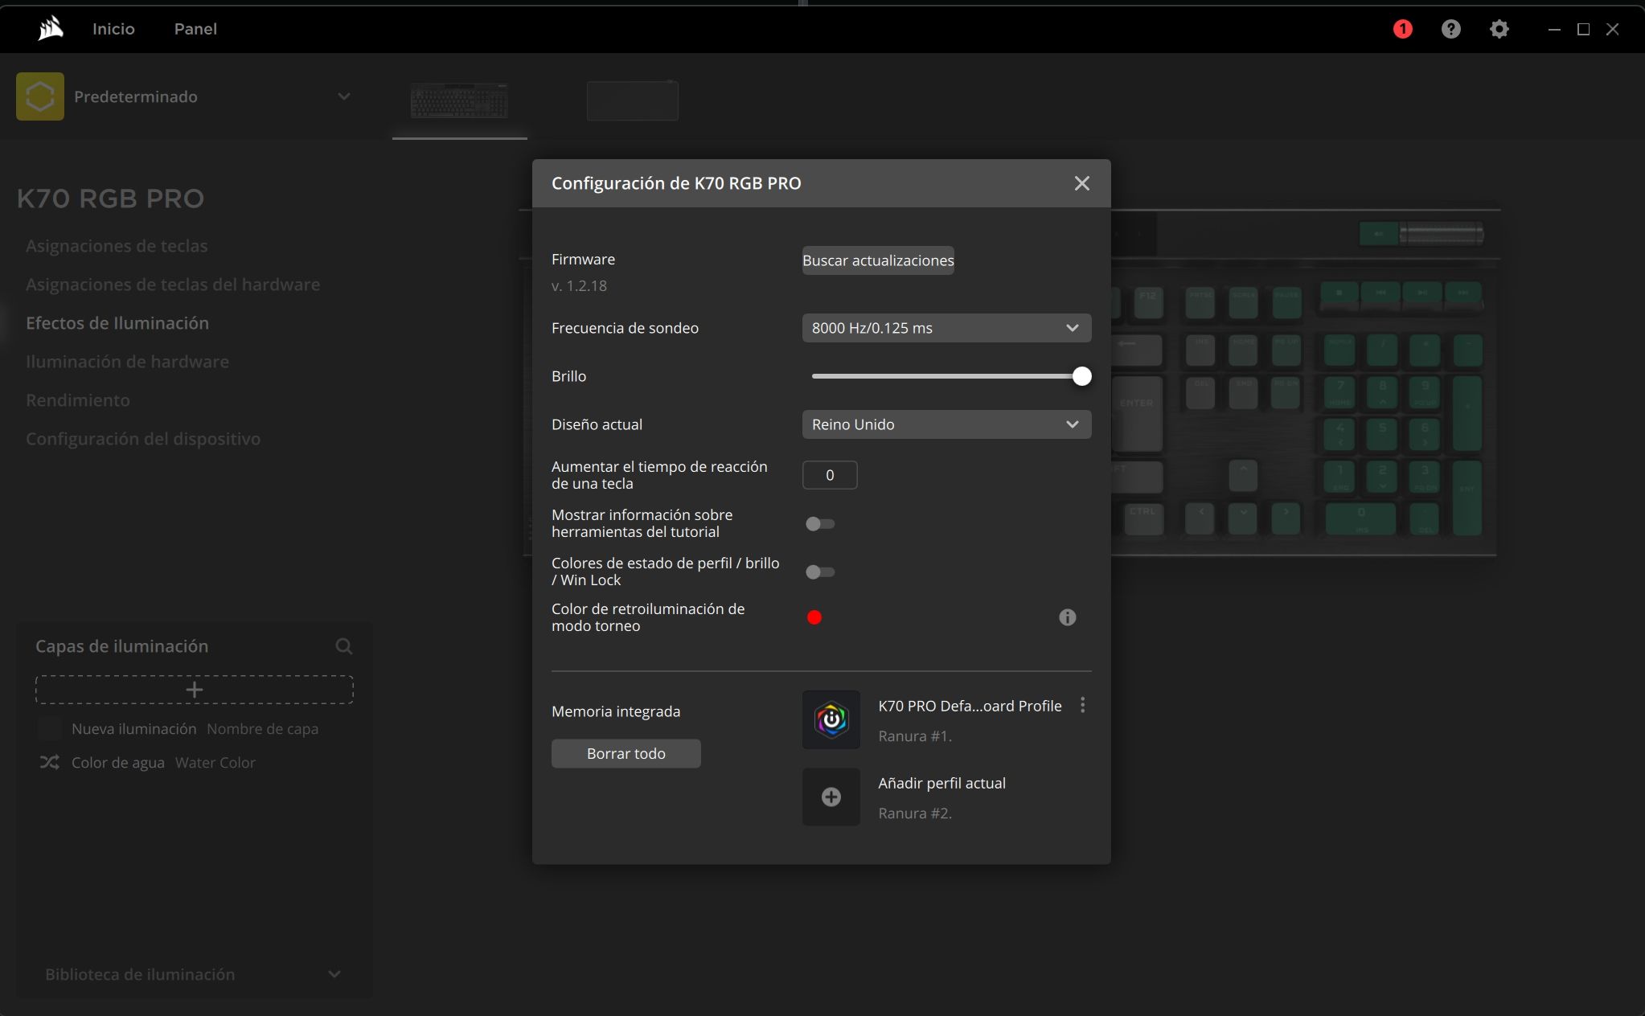Maximize the iCUE window

pos(1583,29)
